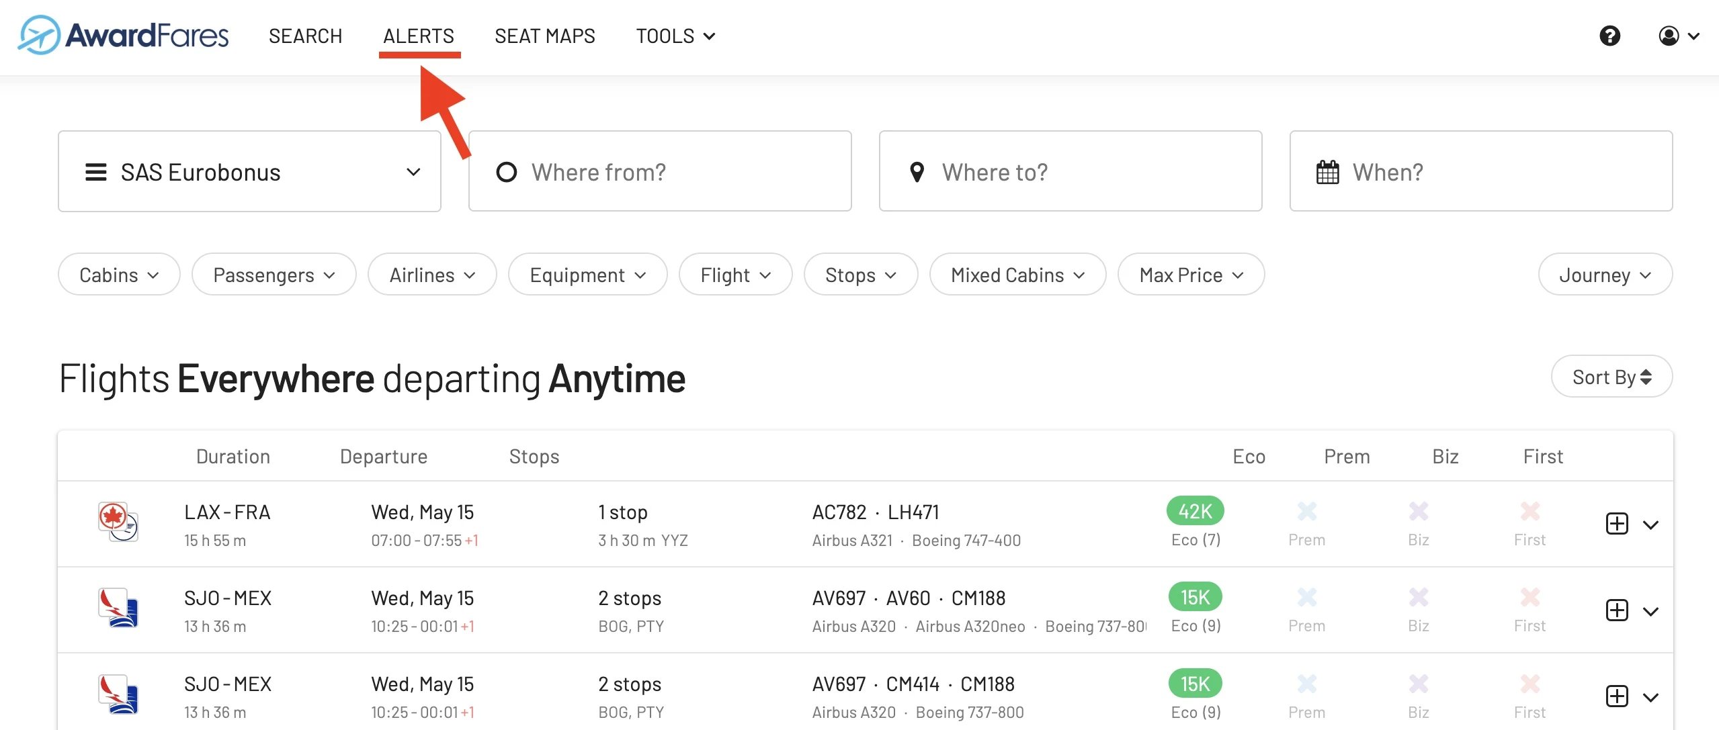The width and height of the screenshot is (1719, 730).
Task: Click the location pin icon in Where to
Action: [x=917, y=172]
